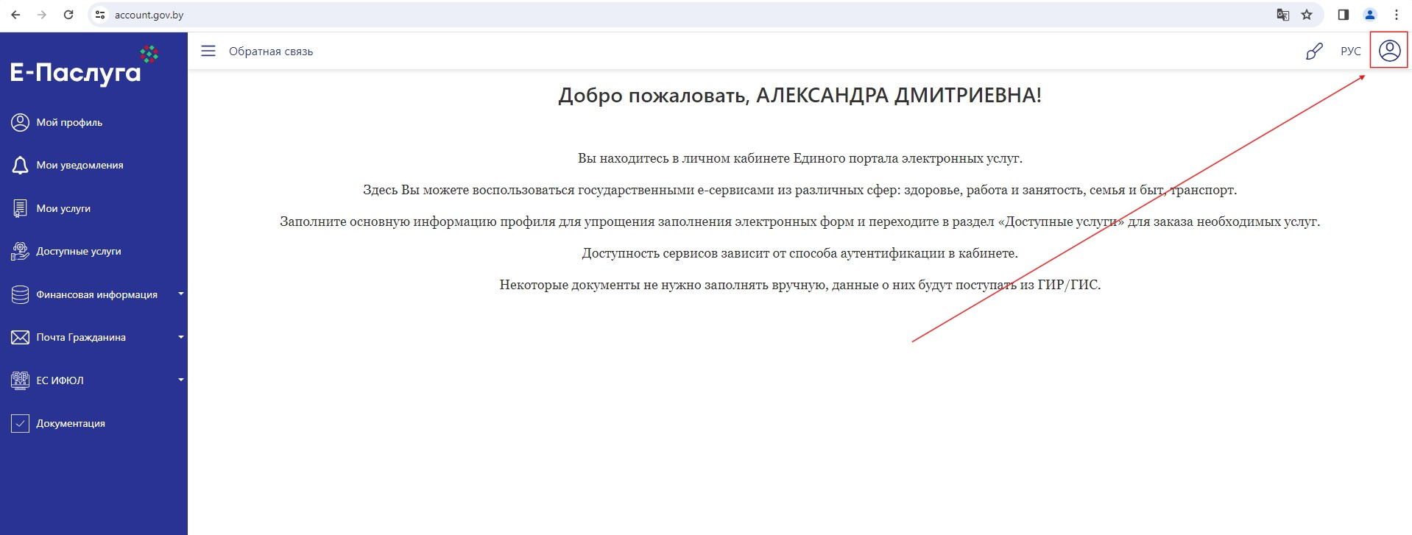1412x535 pixels.
Task: Click the browser forward arrow
Action: tap(42, 15)
